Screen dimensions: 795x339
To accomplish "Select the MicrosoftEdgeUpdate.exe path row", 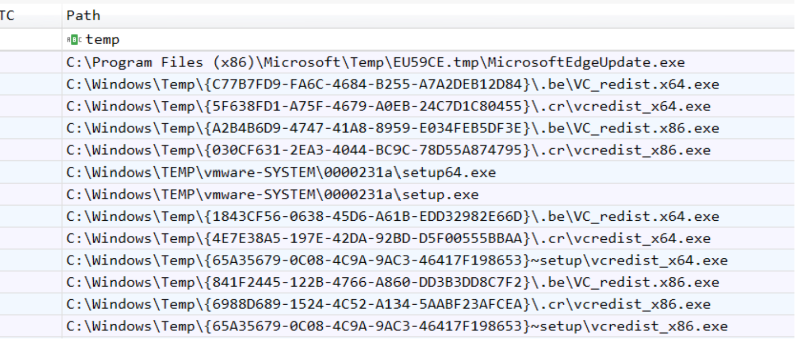I will click(x=429, y=62).
